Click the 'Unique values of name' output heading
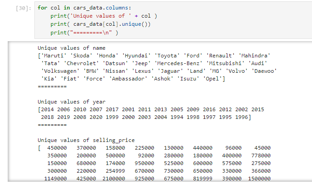 [x=71, y=48]
